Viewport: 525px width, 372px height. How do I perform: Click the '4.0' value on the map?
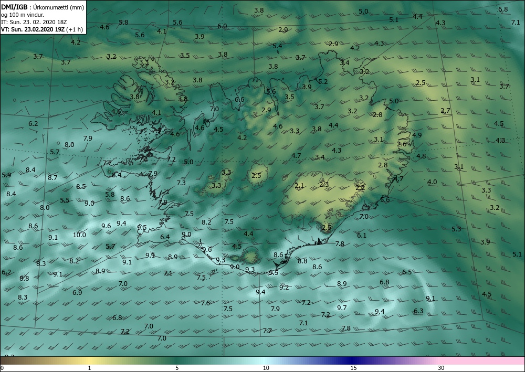click(432, 182)
